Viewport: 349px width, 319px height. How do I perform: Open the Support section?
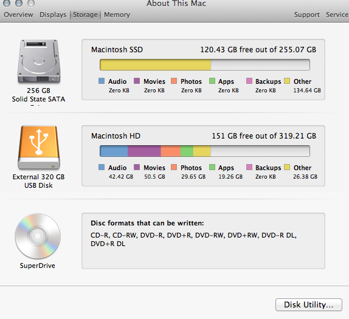click(x=306, y=15)
